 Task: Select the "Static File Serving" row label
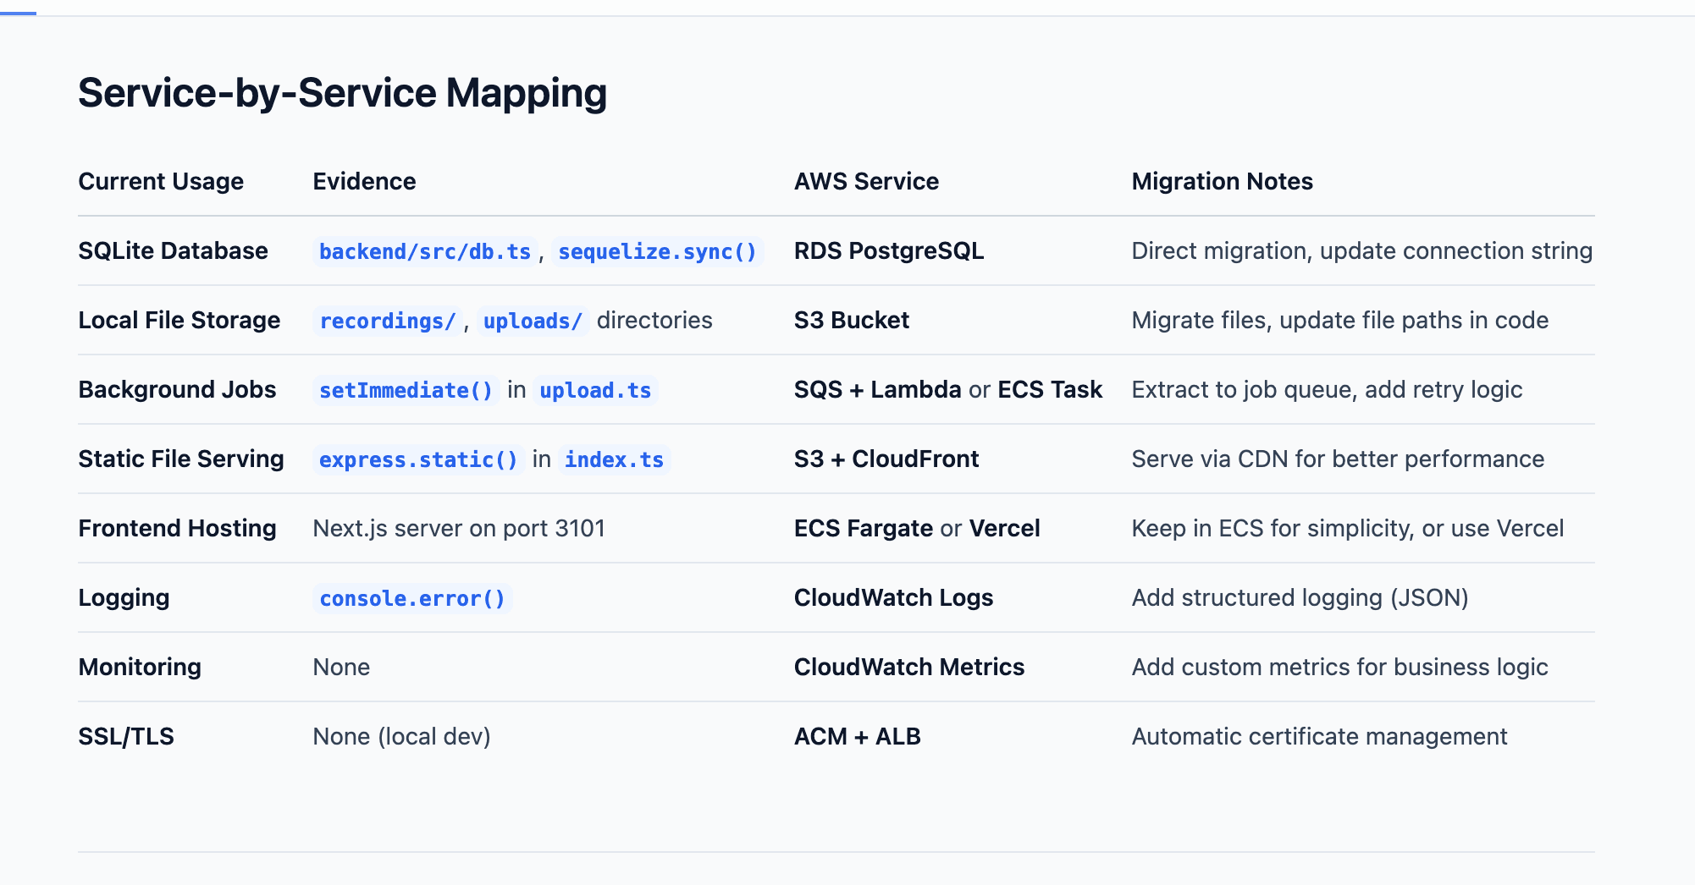(181, 459)
